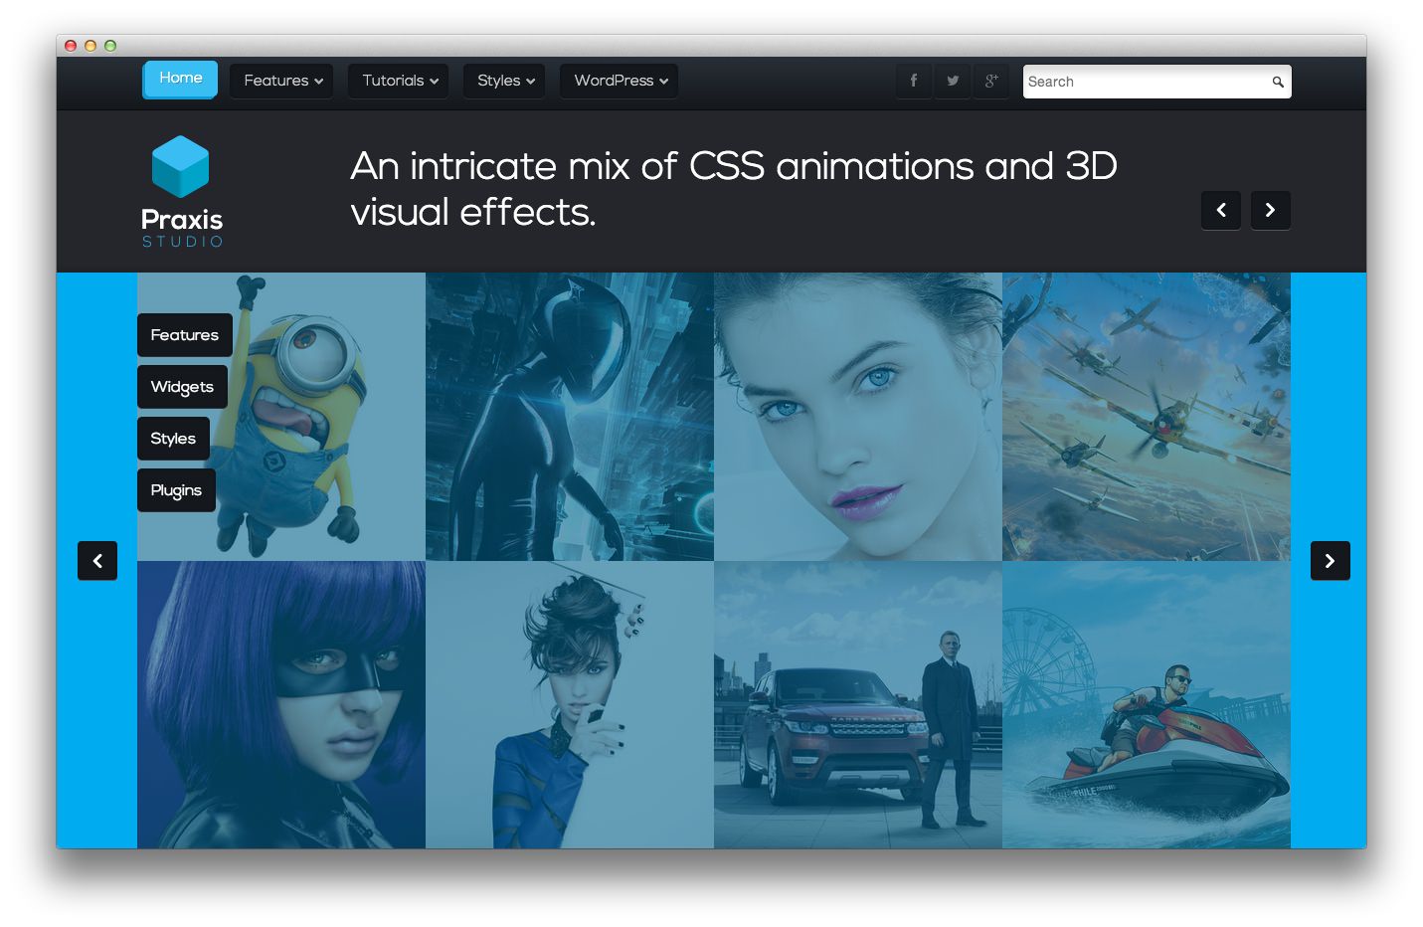This screenshot has height=927, width=1423.
Task: Close the browser window red button
Action: click(71, 46)
